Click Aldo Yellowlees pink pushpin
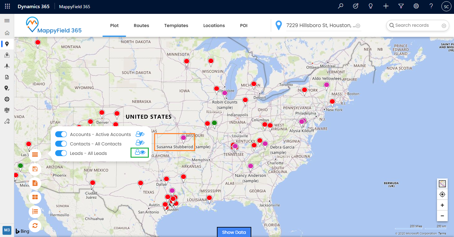Image resolution: width=454 pixels, height=237 pixels. pyautogui.click(x=327, y=86)
